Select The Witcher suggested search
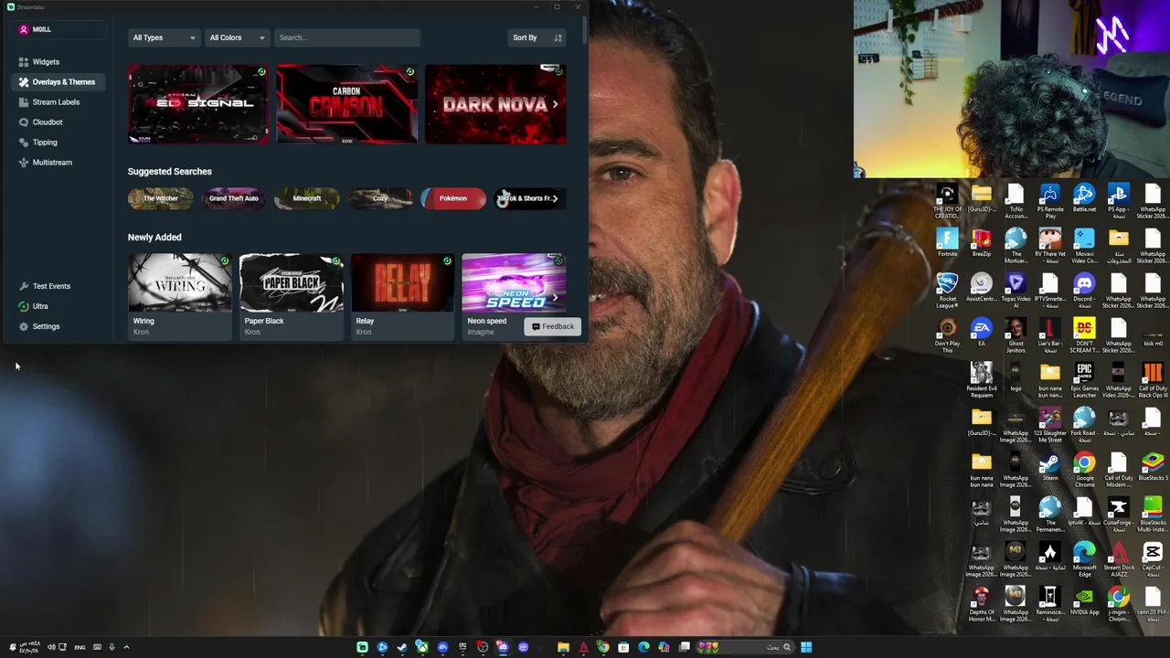The image size is (1170, 658). click(x=160, y=198)
